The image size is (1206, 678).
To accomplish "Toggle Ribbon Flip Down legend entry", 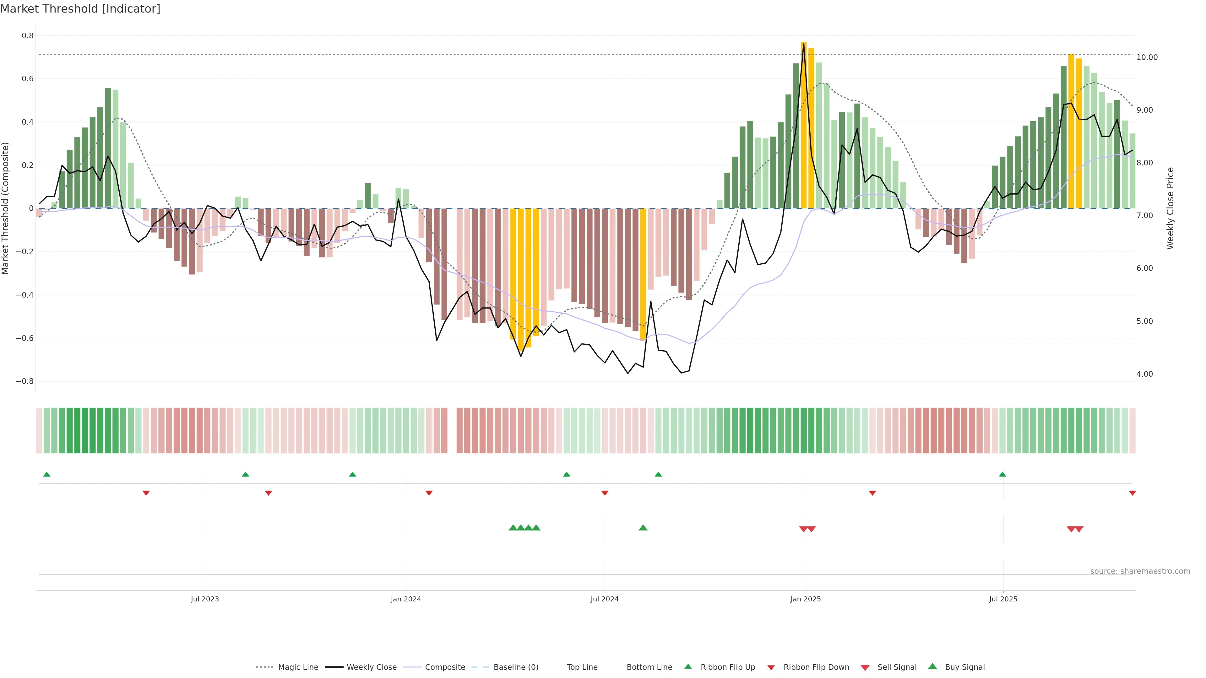I will point(816,667).
